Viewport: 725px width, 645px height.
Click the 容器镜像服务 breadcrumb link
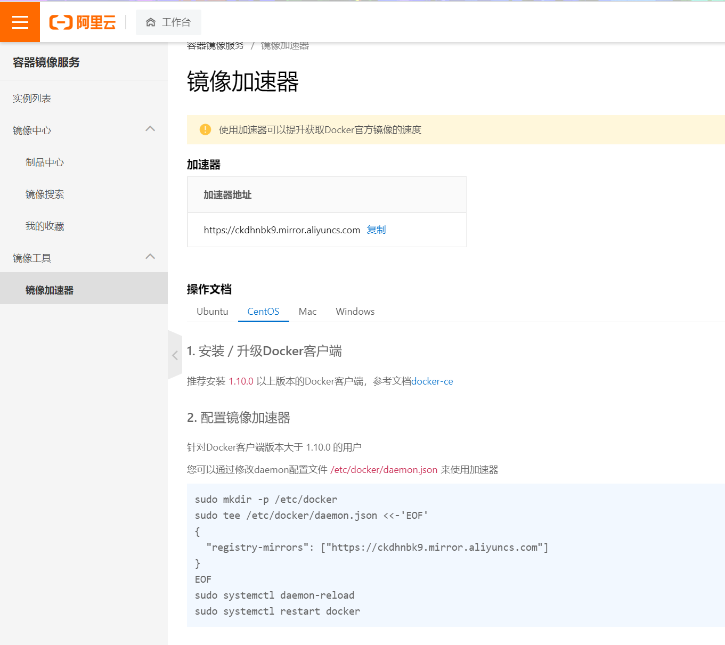[215, 46]
